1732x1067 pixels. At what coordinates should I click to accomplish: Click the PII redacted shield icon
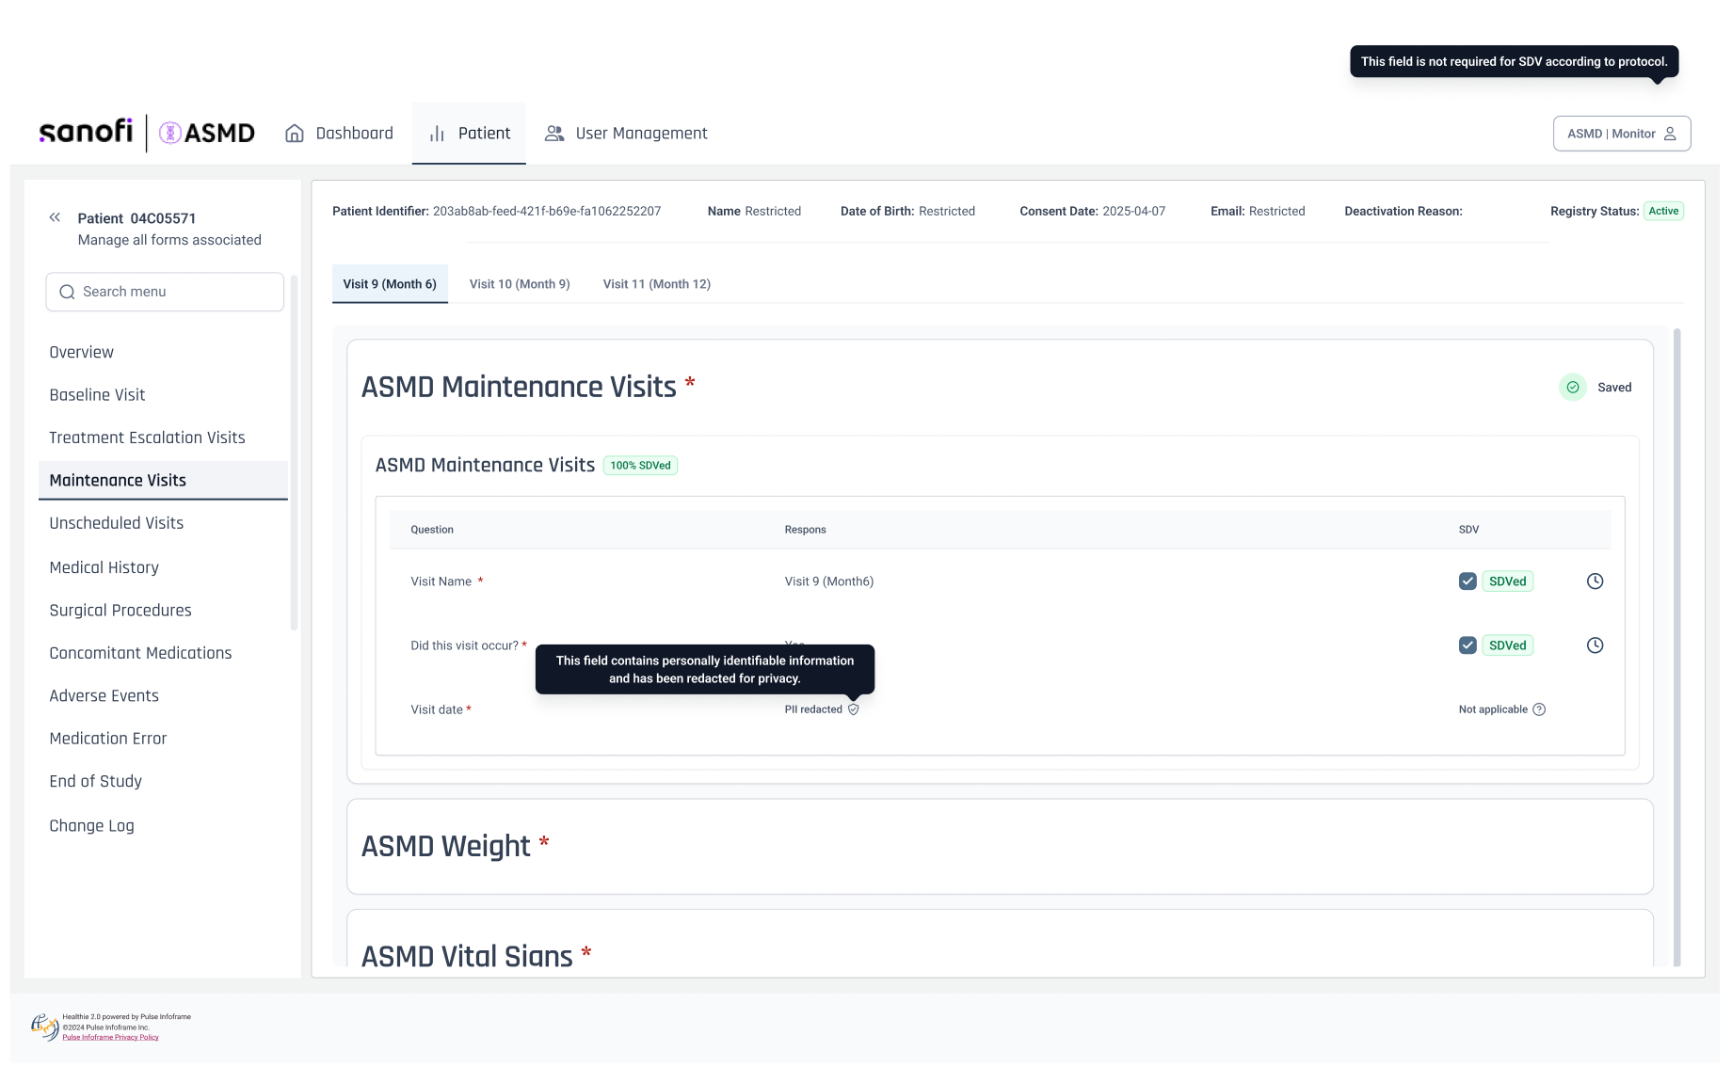[x=853, y=709]
